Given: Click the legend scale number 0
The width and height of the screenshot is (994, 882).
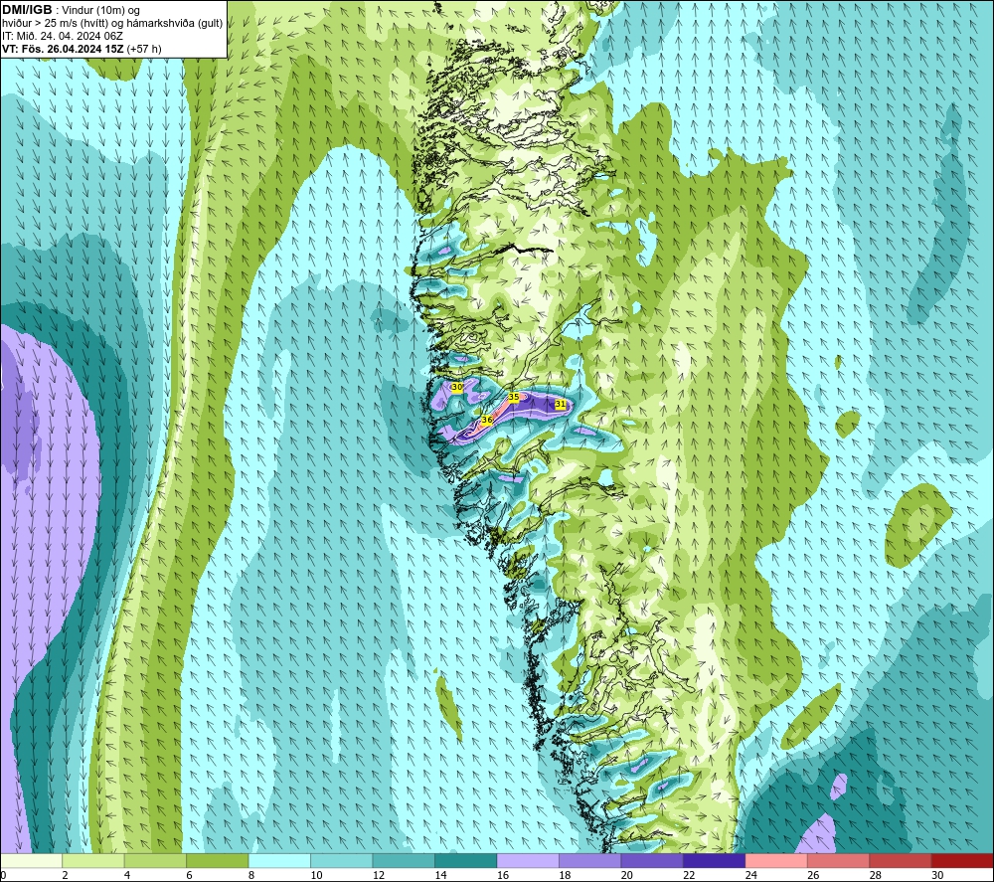Looking at the screenshot, I should point(3,875).
